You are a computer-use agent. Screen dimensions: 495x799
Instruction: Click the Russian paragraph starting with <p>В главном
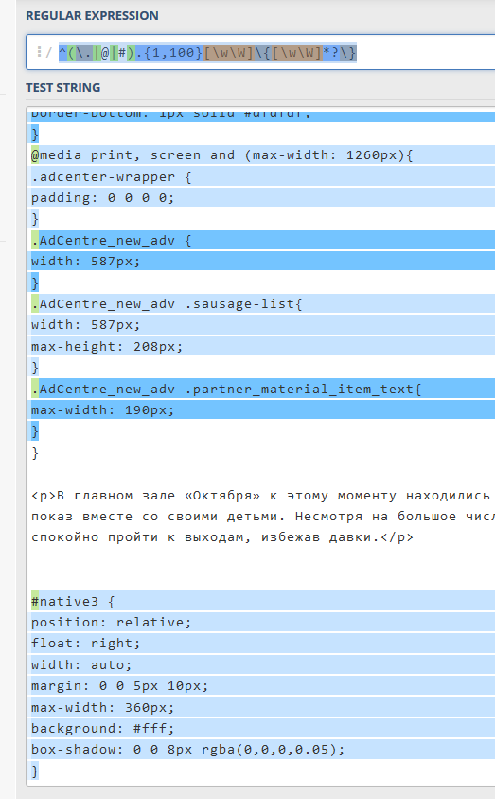(x=263, y=517)
